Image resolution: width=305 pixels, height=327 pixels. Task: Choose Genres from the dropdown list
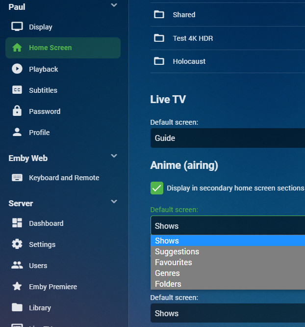[228, 273]
